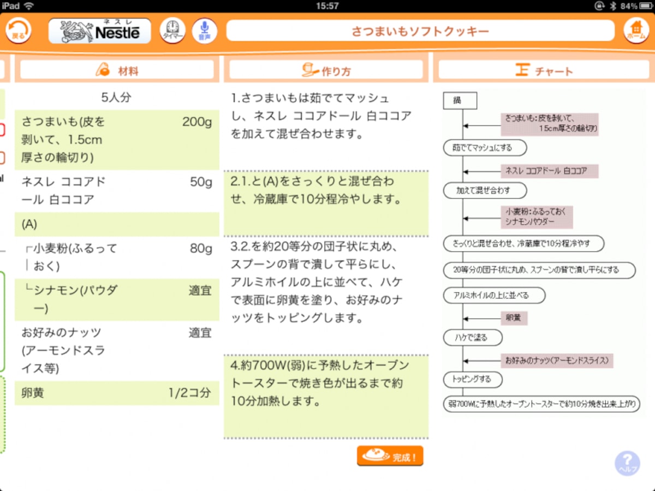Open the タイマー timer tool

pyautogui.click(x=172, y=31)
